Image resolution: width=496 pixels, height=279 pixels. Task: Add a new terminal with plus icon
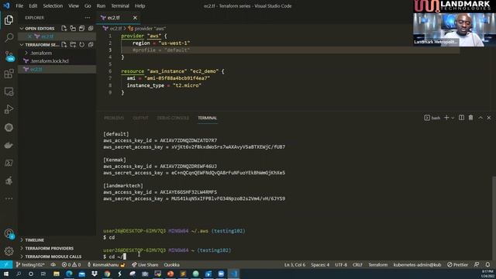pos(446,118)
